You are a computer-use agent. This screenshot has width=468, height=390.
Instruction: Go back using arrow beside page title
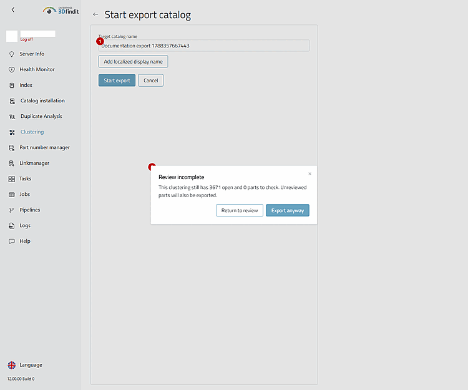tap(95, 14)
